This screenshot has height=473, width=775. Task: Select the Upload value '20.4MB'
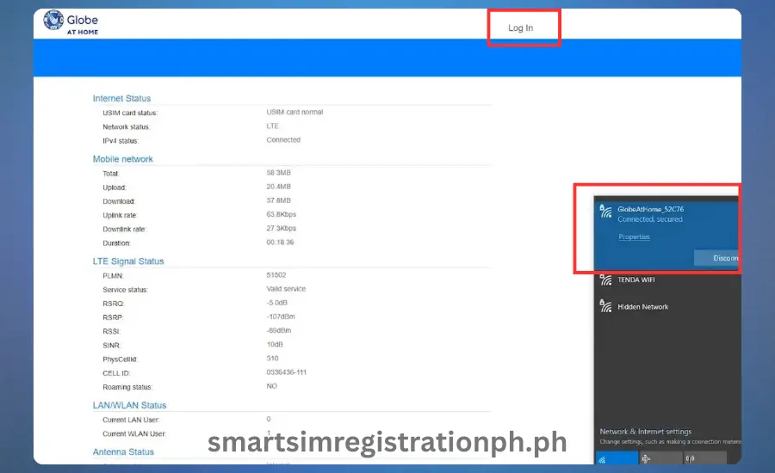278,187
